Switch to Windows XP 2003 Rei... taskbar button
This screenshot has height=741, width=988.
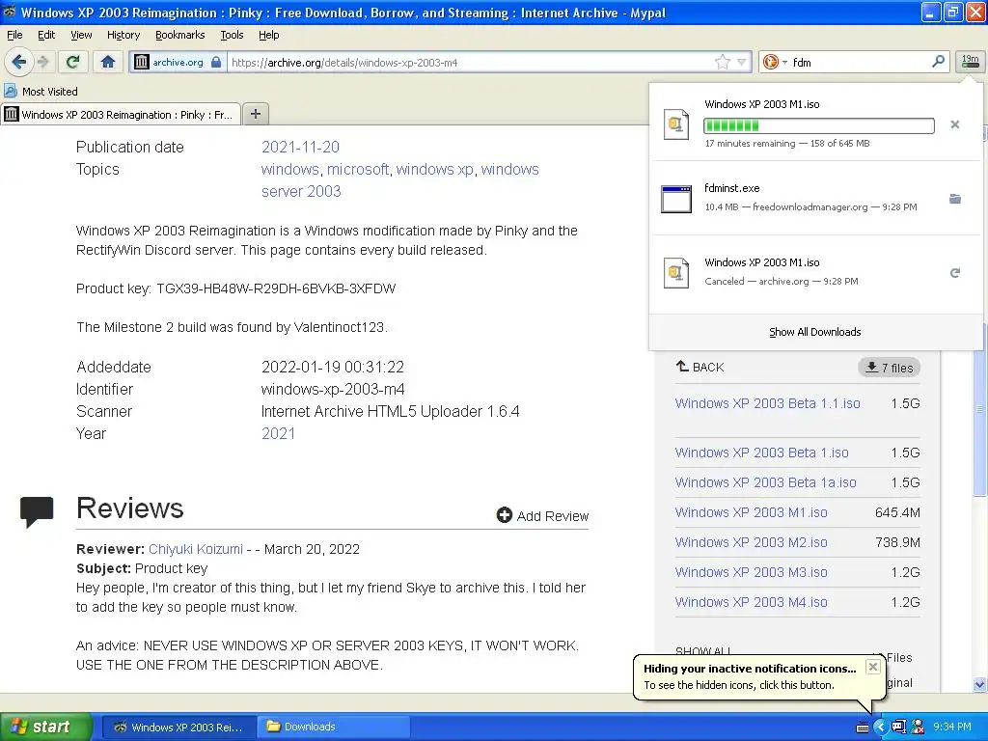point(178,727)
